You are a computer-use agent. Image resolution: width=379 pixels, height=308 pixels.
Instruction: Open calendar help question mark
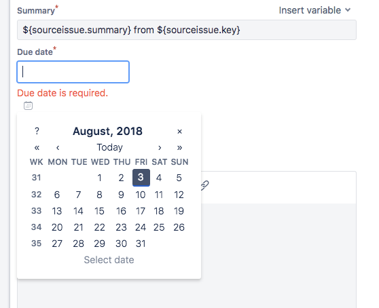coord(37,132)
